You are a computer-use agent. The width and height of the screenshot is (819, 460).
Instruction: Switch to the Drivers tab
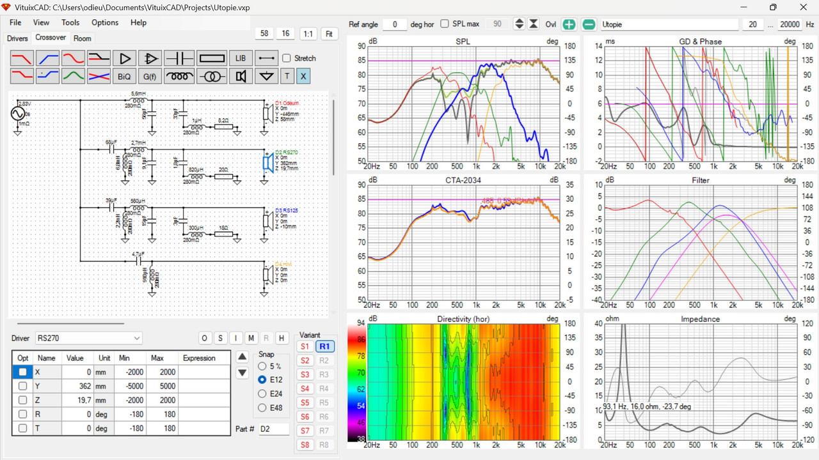tap(17, 38)
